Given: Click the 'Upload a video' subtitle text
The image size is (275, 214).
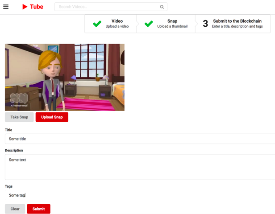Looking at the screenshot, I should (117, 26).
